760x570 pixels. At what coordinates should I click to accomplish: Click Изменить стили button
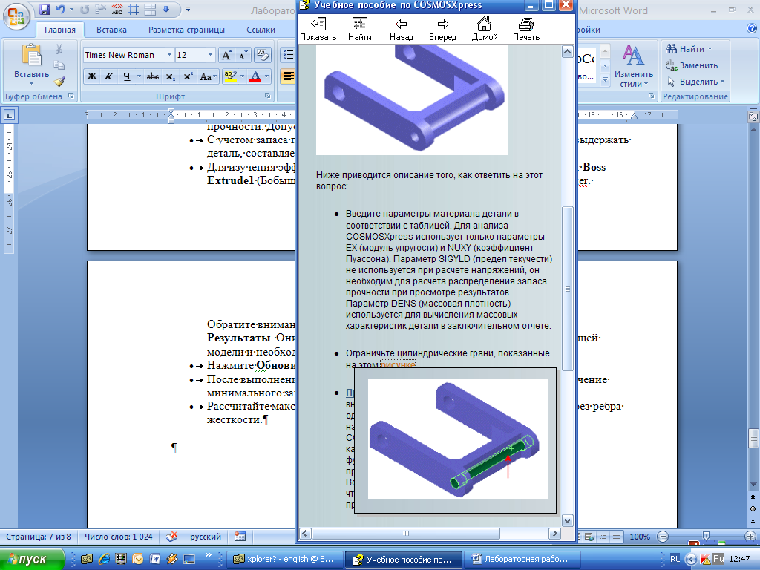[634, 66]
